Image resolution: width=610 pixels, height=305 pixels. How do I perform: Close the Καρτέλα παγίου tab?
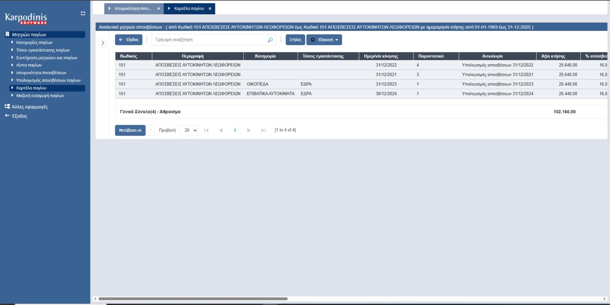(x=210, y=8)
